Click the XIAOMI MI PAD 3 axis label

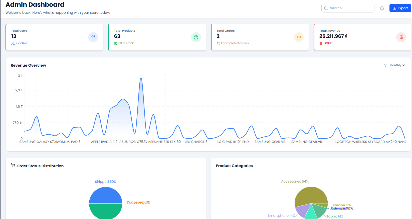click(67, 142)
